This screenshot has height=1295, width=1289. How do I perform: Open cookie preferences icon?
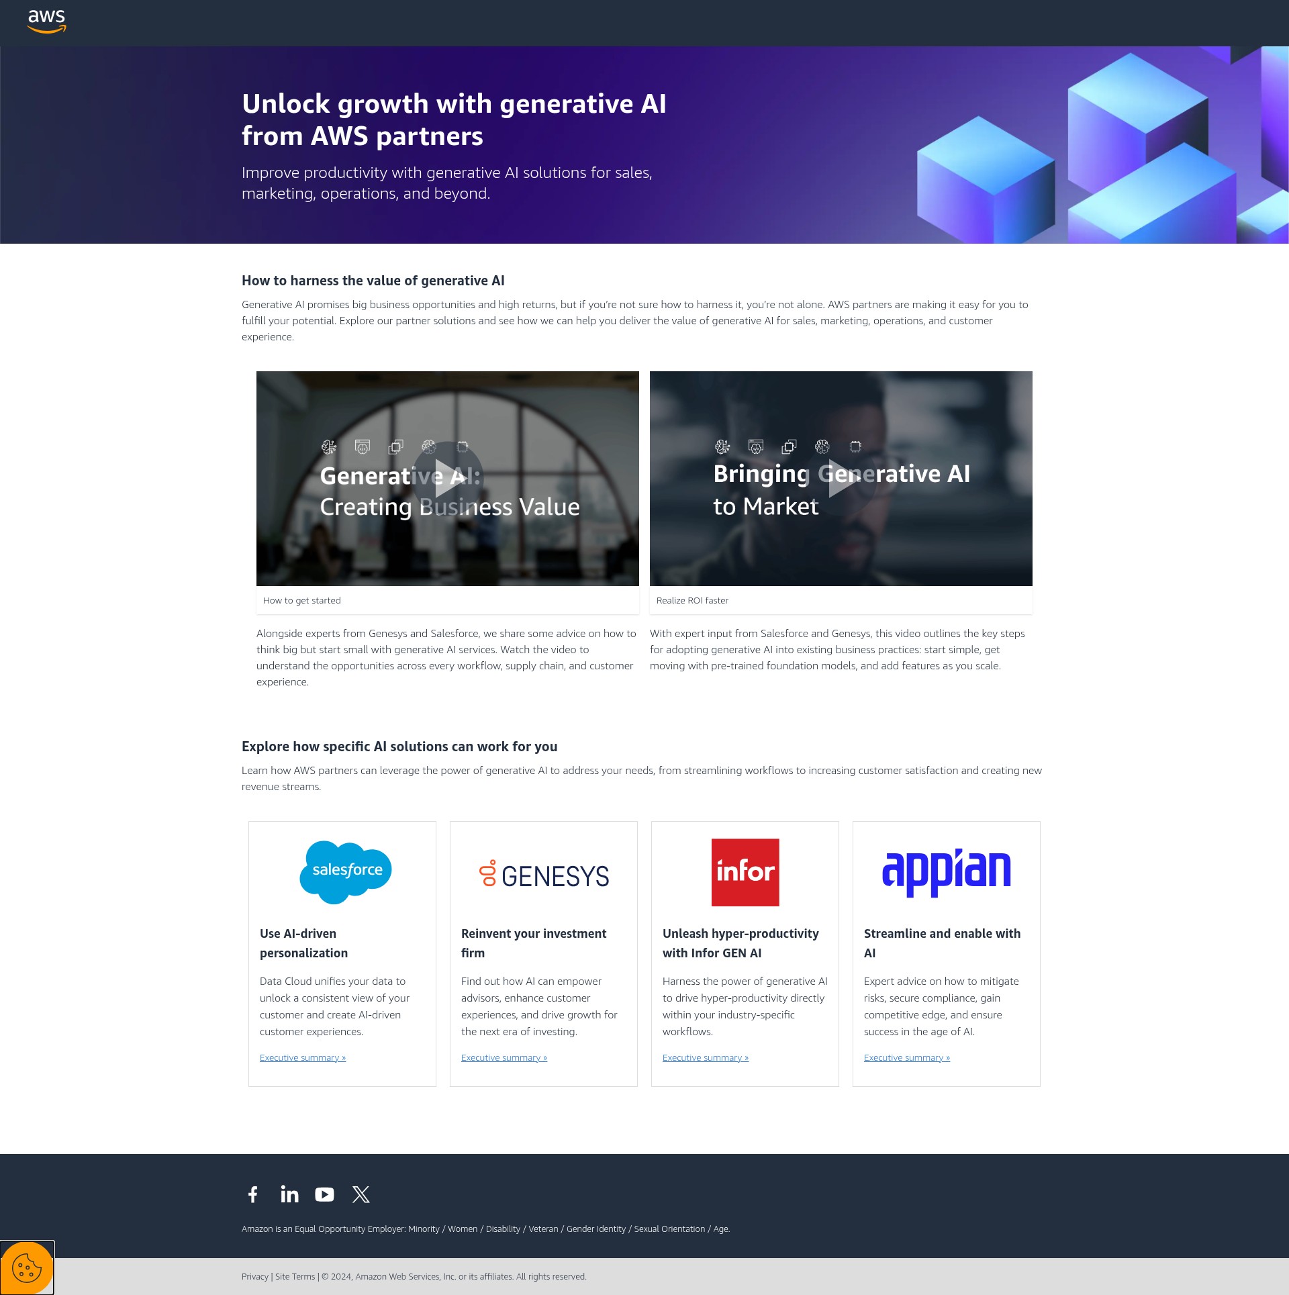(27, 1267)
